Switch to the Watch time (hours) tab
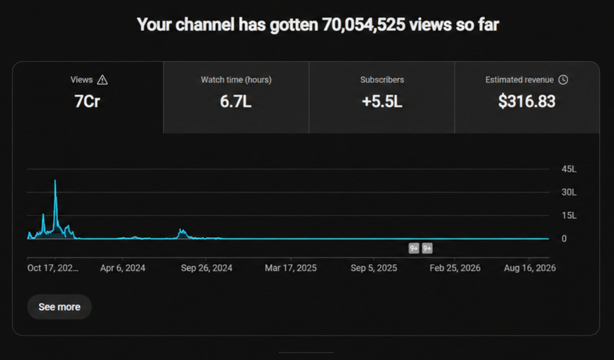 (x=236, y=98)
